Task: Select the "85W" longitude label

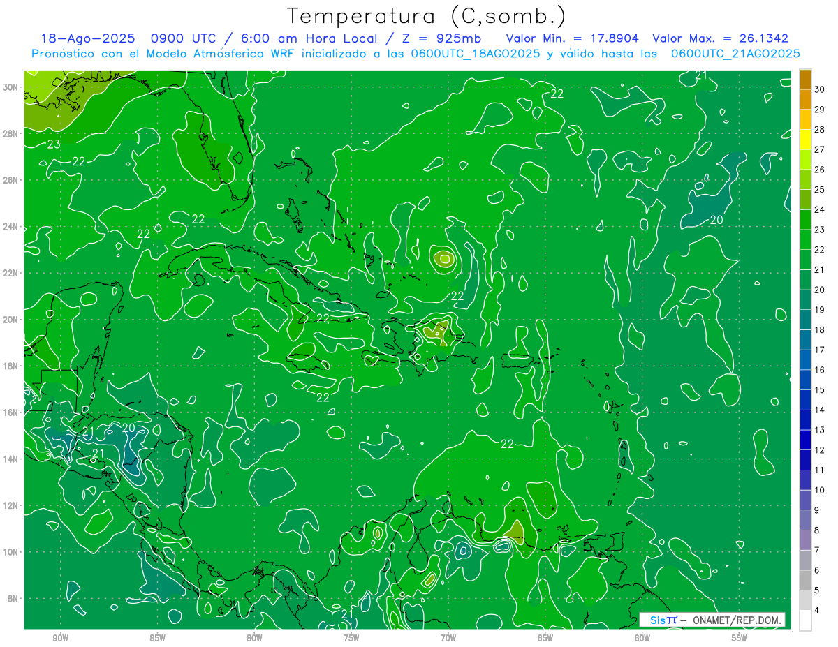Action: pos(157,638)
